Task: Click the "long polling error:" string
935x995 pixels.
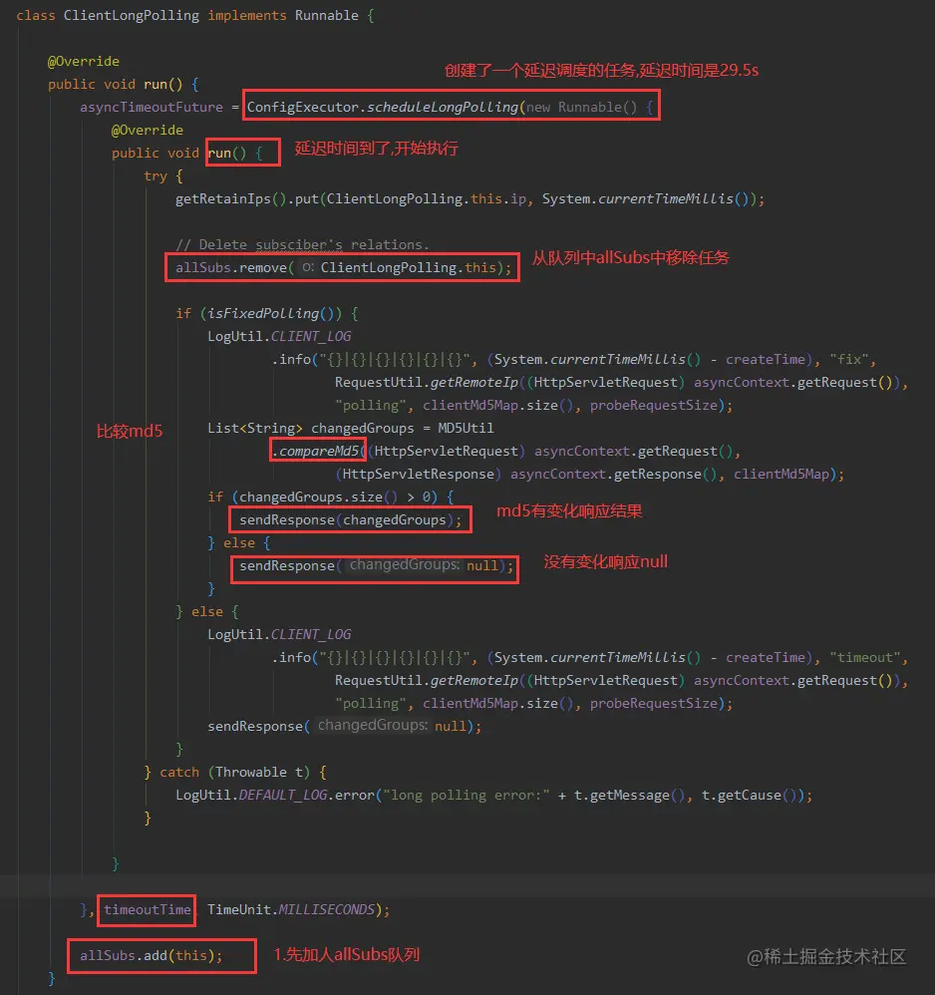Action: (x=467, y=796)
